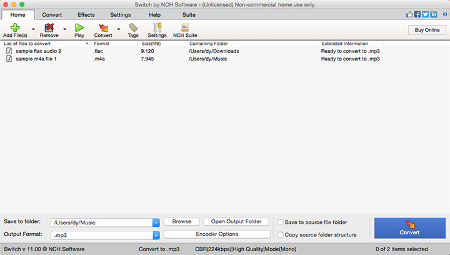Click the .flac format cell
450x255 pixels.
[x=98, y=51]
